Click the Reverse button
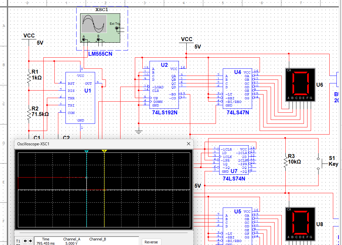 151,242
